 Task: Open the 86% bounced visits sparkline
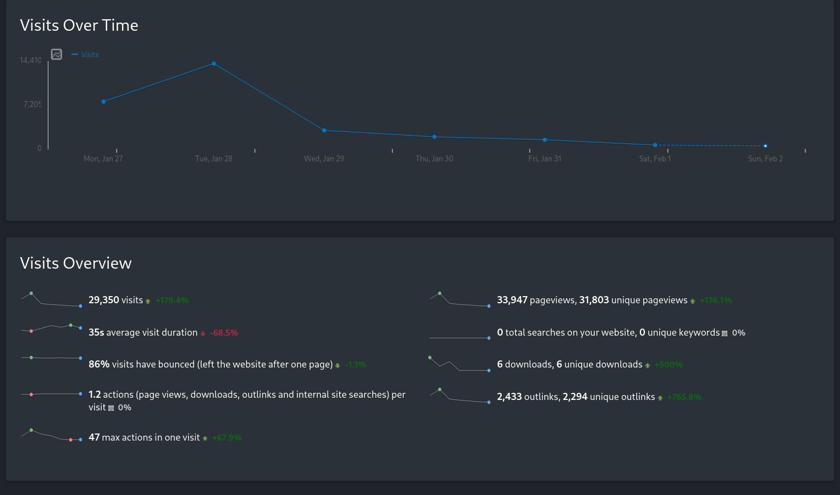[x=51, y=358]
